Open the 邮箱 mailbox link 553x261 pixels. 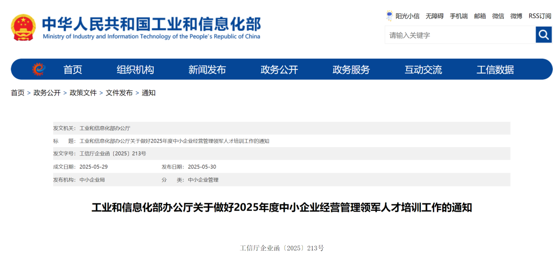pos(480,16)
